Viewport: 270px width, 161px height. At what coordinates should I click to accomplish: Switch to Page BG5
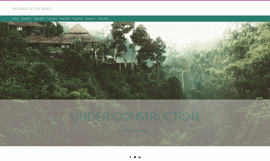click(78, 19)
